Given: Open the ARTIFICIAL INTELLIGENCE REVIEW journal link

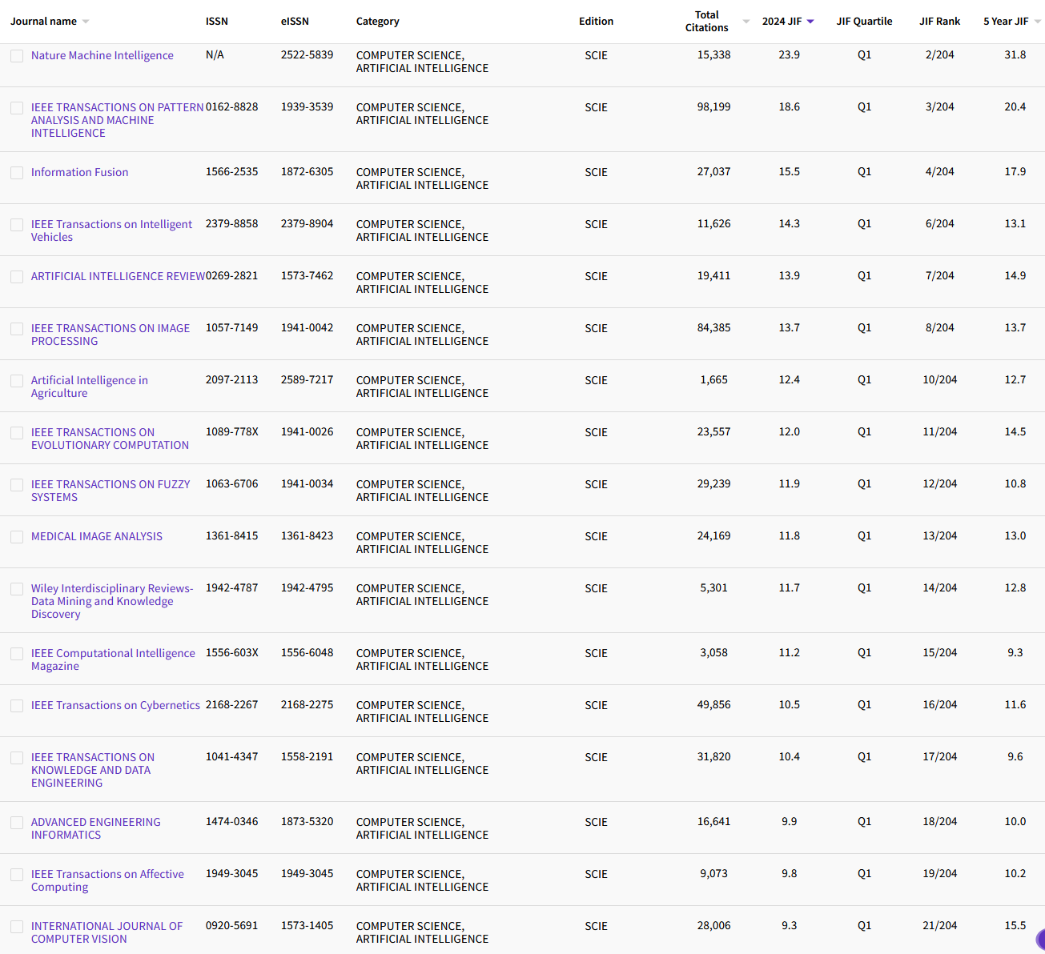Looking at the screenshot, I should click(x=118, y=276).
